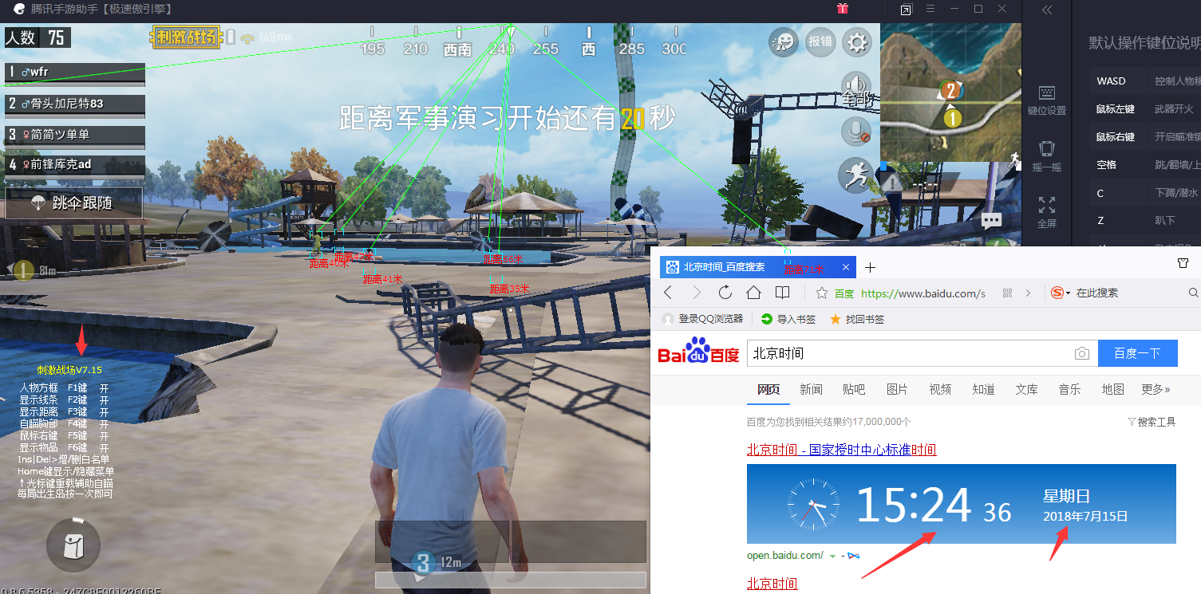The height and width of the screenshot is (594, 1201).
Task: Expand dropdown arrow beside open.baidu.com
Action: tap(832, 556)
